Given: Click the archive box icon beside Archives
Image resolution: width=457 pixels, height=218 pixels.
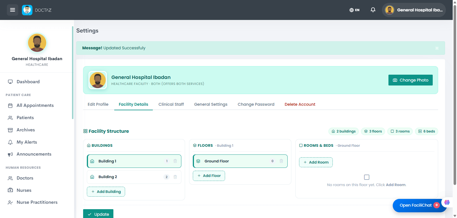Looking at the screenshot, I should (10, 130).
